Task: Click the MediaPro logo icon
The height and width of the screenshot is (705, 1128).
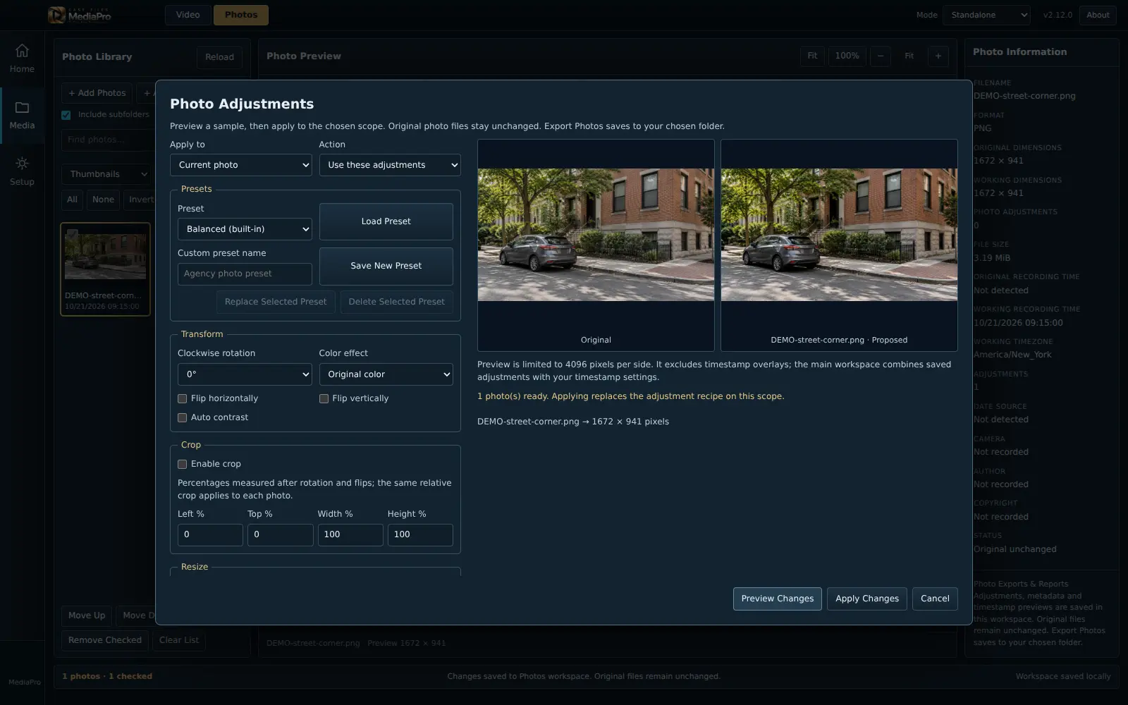Action: click(56, 15)
